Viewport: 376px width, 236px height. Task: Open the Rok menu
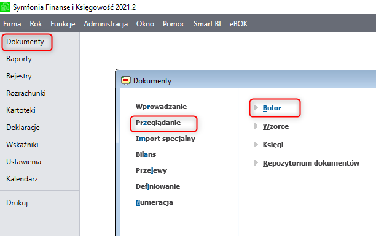[x=36, y=24]
